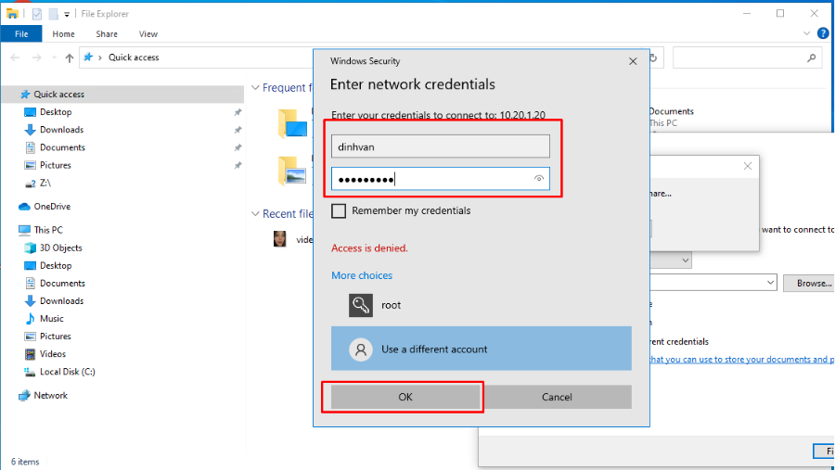
Task: Open the recent video file thumbnail
Action: click(x=280, y=239)
